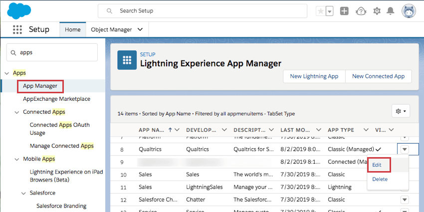Choose Delete from the row action menu
This screenshot has width=424, height=212.
(380, 179)
